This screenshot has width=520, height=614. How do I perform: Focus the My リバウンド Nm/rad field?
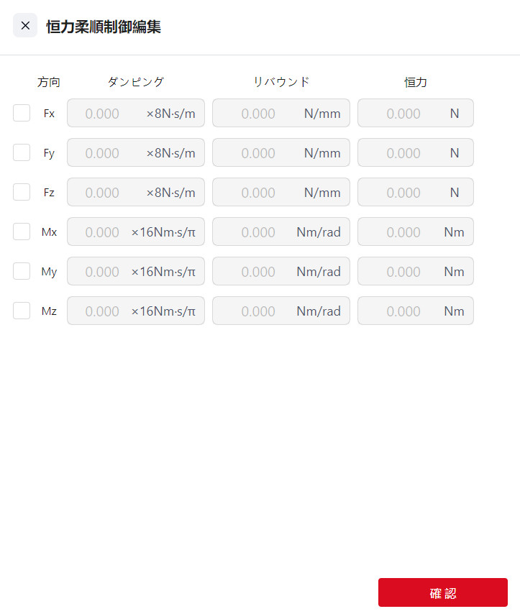coord(259,272)
